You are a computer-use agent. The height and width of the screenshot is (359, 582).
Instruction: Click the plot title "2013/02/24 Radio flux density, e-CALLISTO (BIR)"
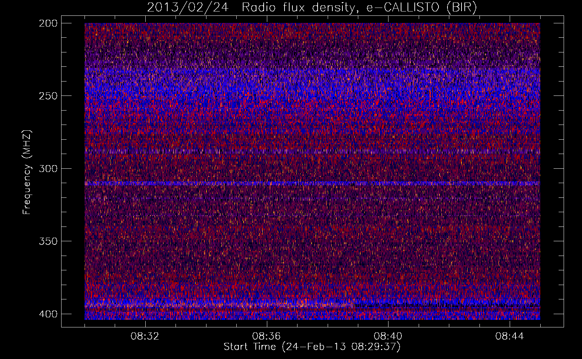coord(312,8)
